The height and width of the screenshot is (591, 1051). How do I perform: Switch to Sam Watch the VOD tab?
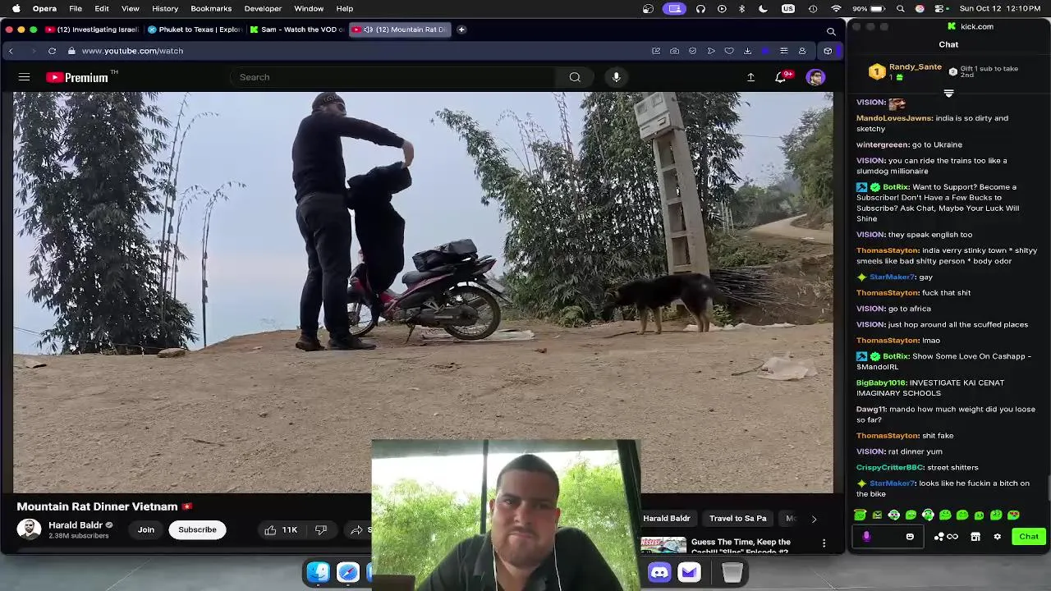[x=297, y=30]
